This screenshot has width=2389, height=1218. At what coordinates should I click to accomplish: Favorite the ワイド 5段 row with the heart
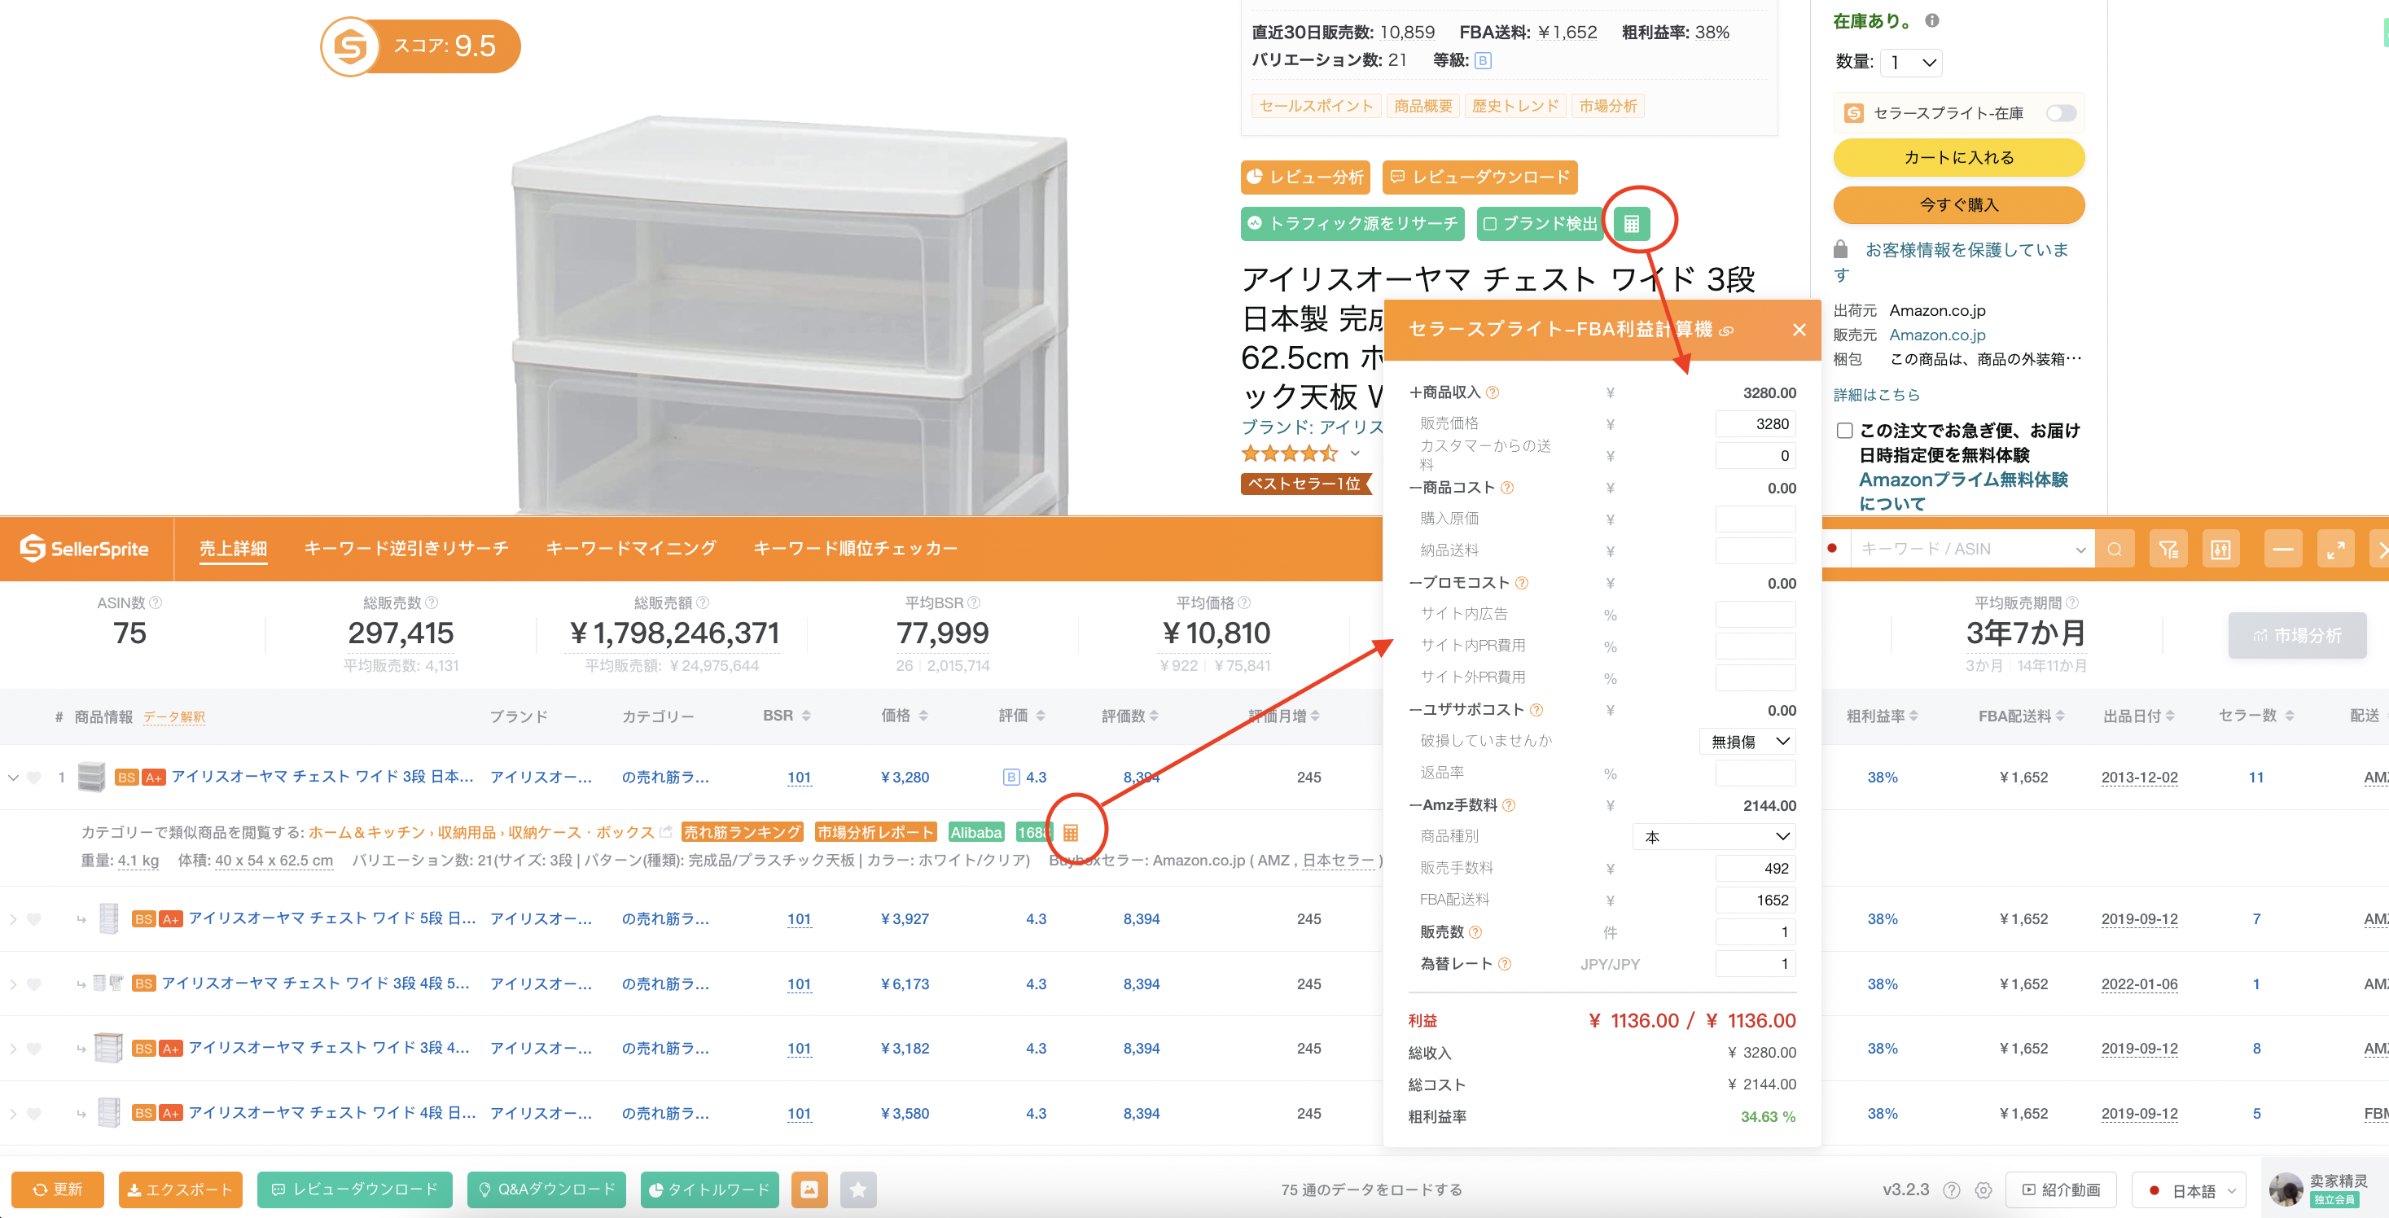34,919
